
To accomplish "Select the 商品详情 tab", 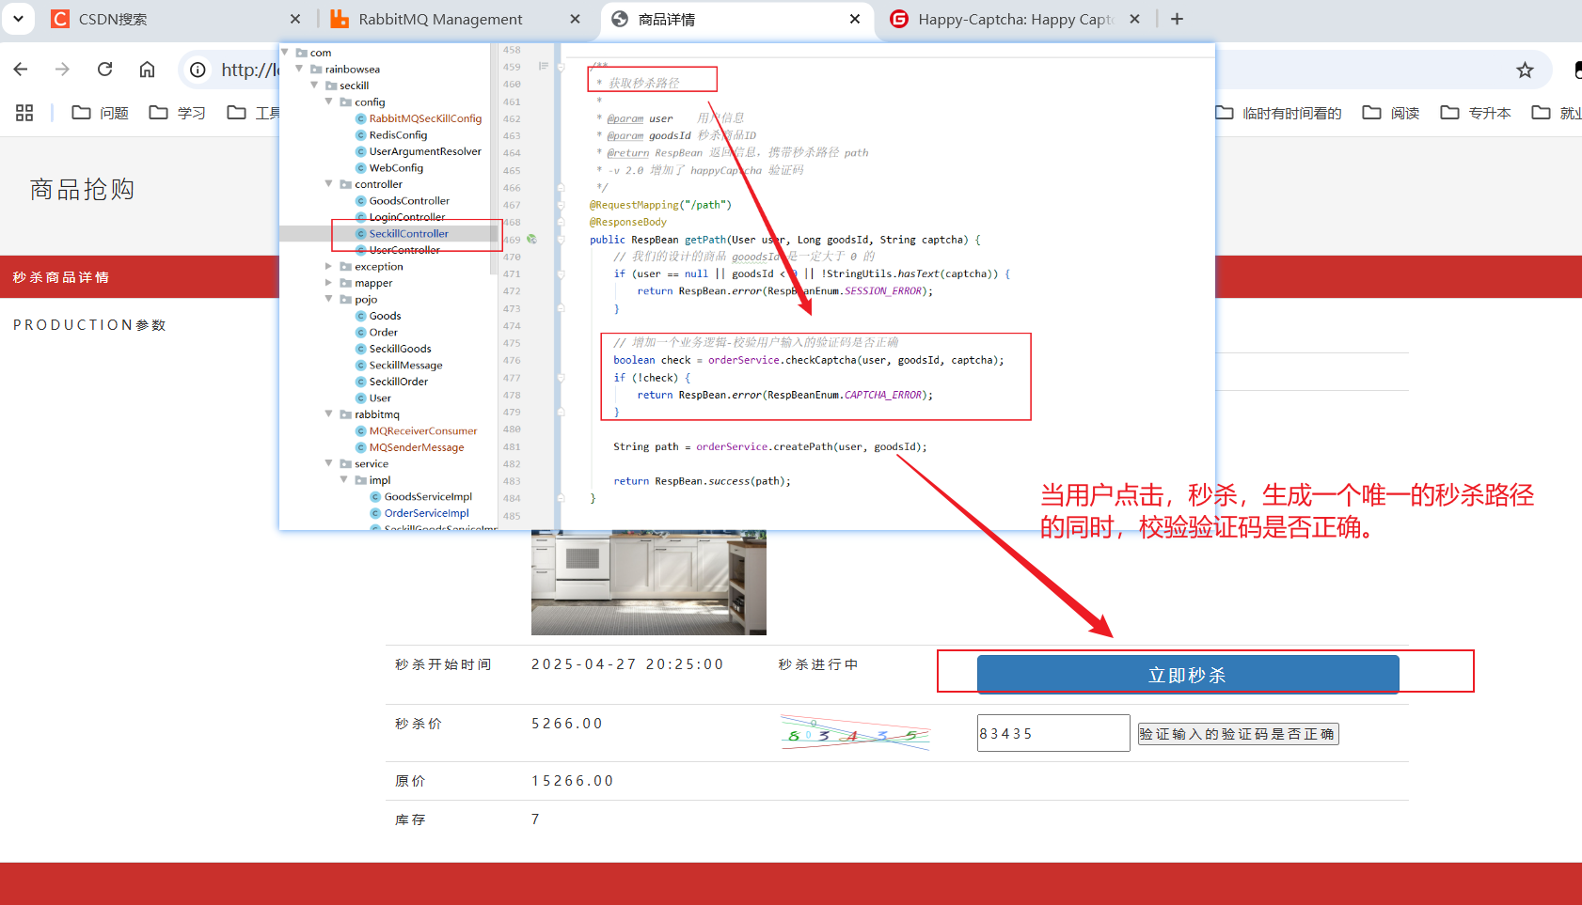I will (736, 19).
